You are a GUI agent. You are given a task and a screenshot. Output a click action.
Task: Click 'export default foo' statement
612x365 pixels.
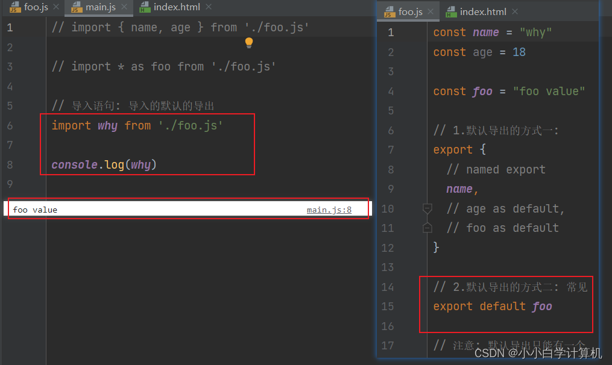point(493,307)
